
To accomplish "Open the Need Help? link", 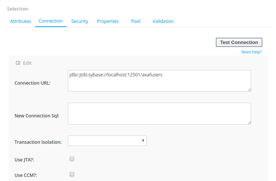I will [x=252, y=52].
